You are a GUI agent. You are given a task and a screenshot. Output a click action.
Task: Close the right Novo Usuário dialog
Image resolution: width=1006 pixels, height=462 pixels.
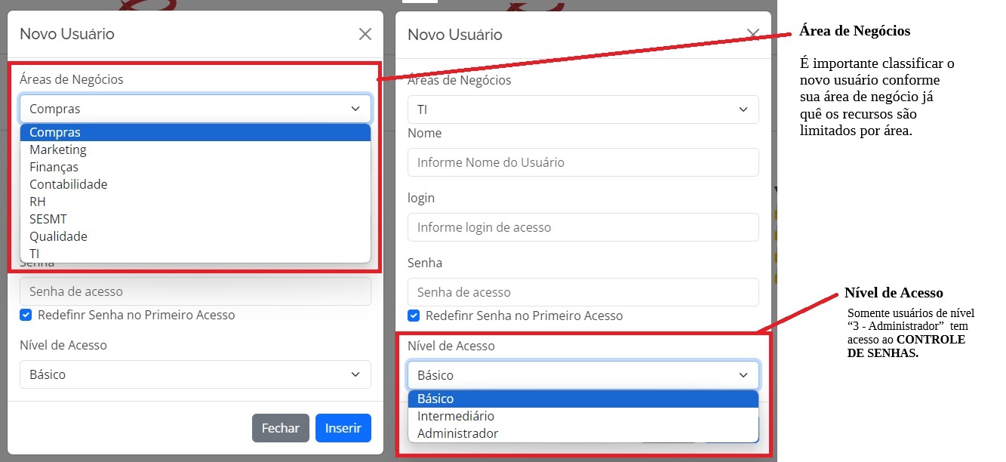(x=752, y=34)
